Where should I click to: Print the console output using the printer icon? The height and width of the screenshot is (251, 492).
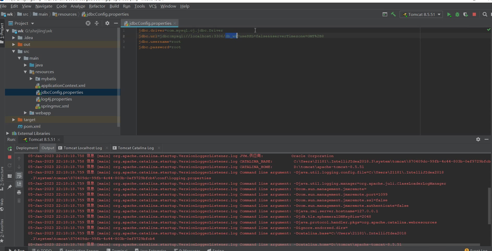[x=19, y=192]
